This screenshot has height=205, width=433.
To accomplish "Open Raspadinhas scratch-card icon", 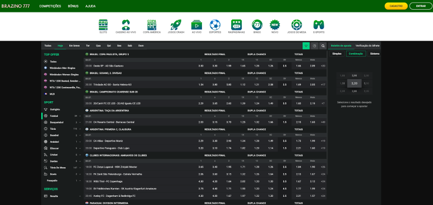I will click(237, 25).
